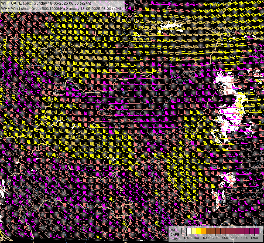Select the pale yellow legend swatch
The height and width of the screenshot is (243, 264).
pos(194,231)
